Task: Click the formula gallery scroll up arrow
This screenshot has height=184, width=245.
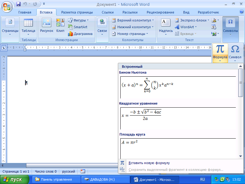Action: (240, 66)
